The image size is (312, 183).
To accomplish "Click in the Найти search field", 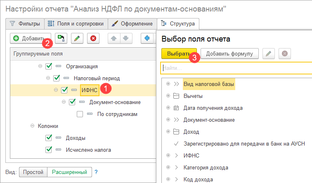I will tap(236, 68).
